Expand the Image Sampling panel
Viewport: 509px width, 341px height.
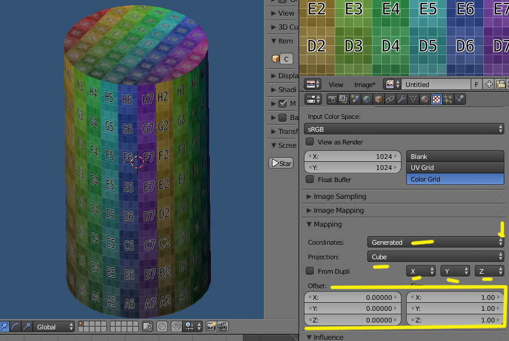coord(339,197)
